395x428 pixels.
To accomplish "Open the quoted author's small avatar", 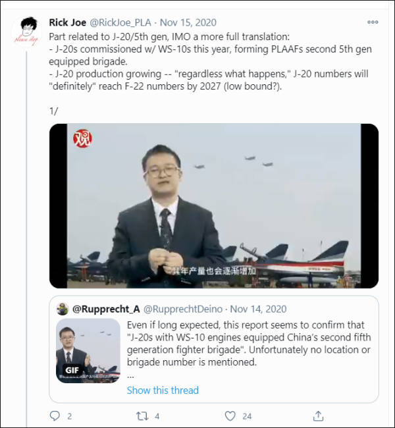I will pos(63,308).
